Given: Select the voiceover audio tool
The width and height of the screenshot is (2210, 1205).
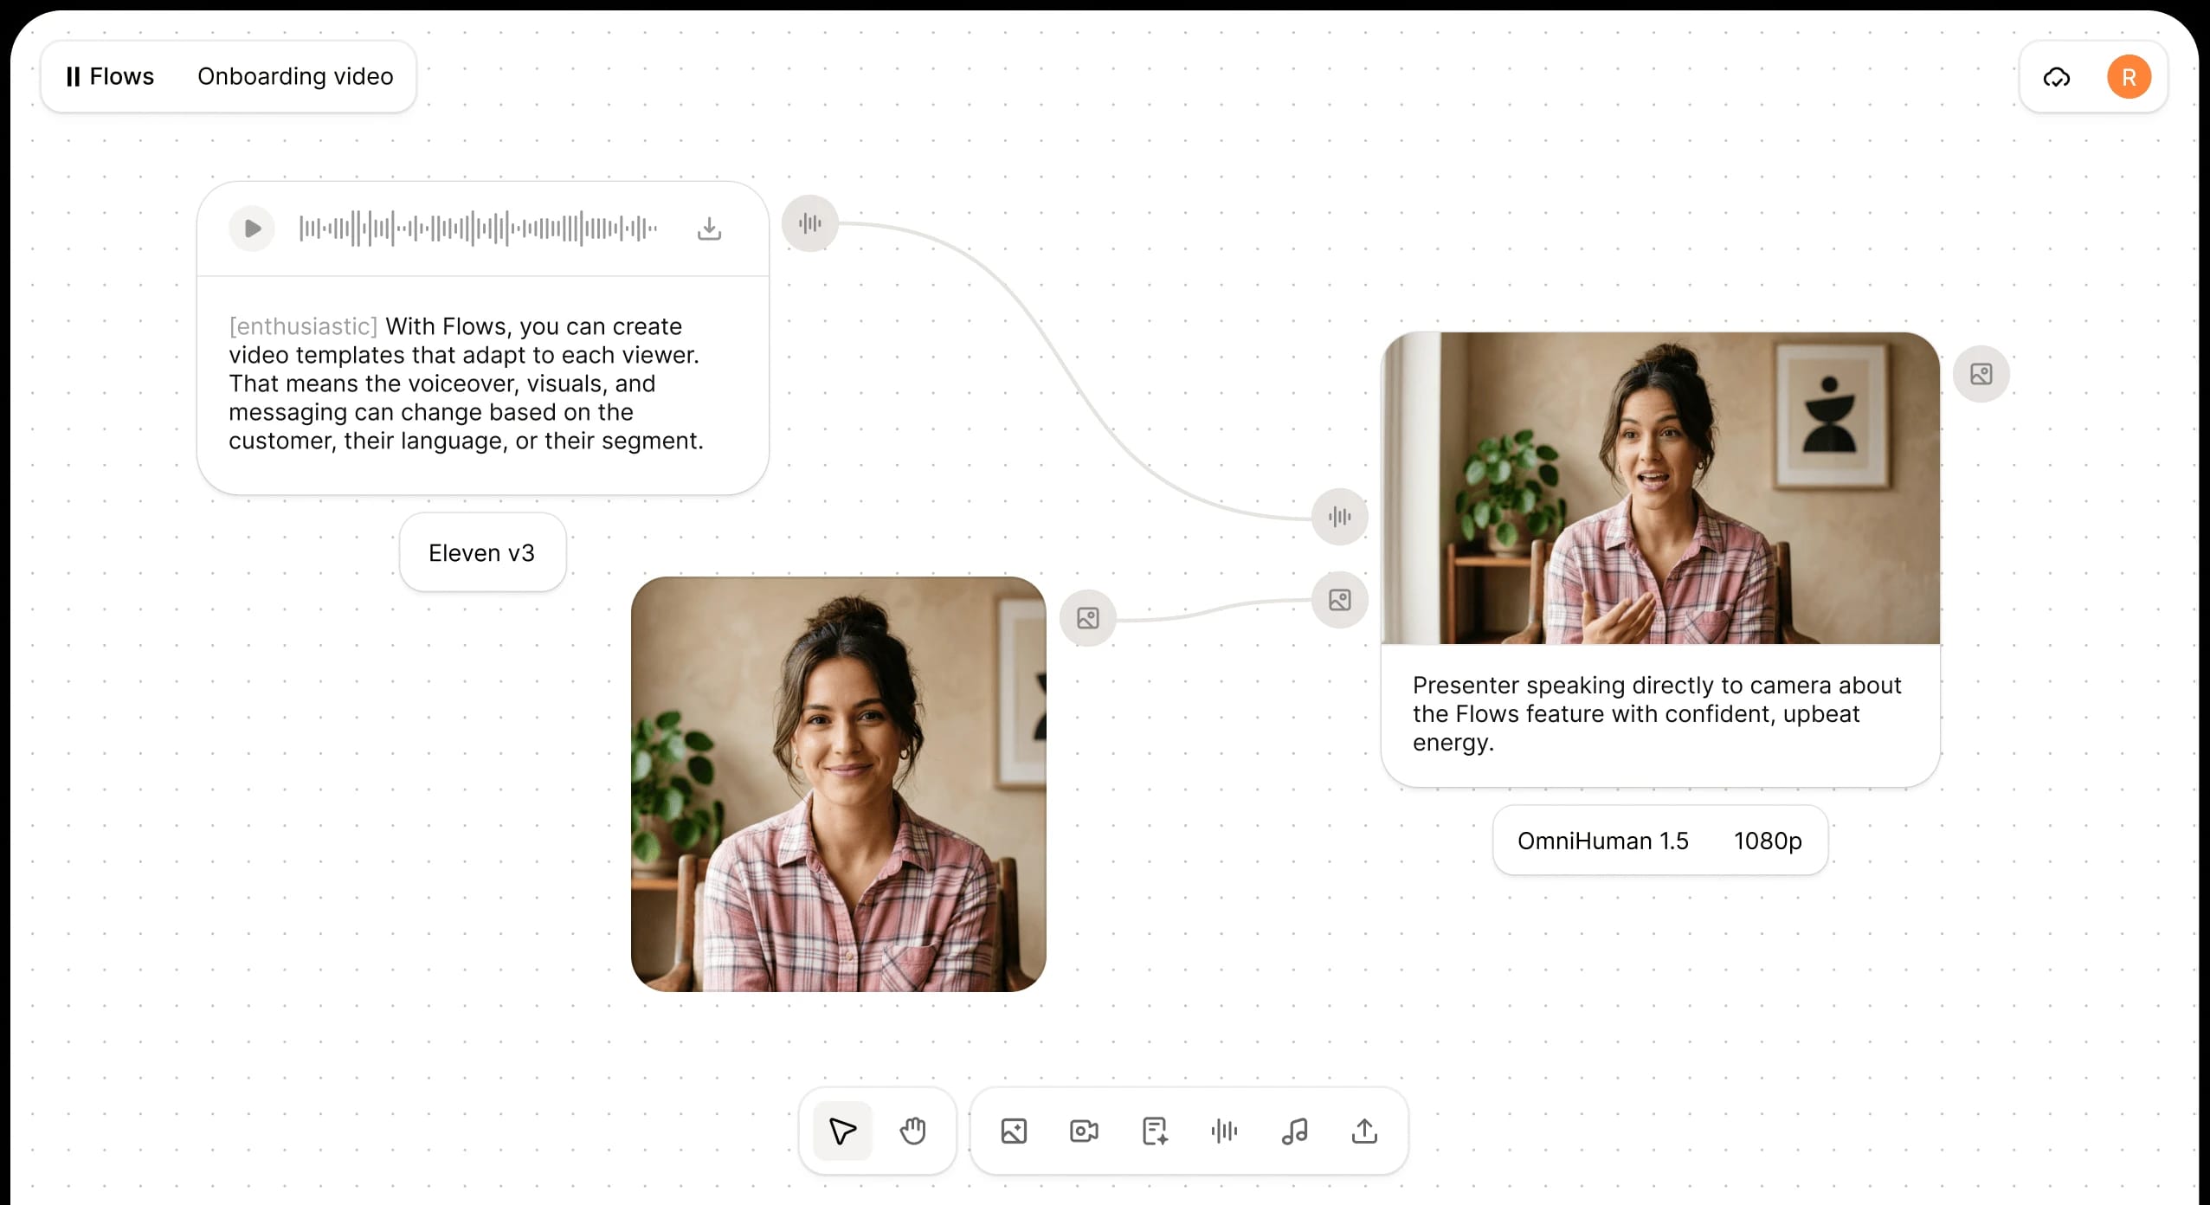Looking at the screenshot, I should pyautogui.click(x=1223, y=1131).
